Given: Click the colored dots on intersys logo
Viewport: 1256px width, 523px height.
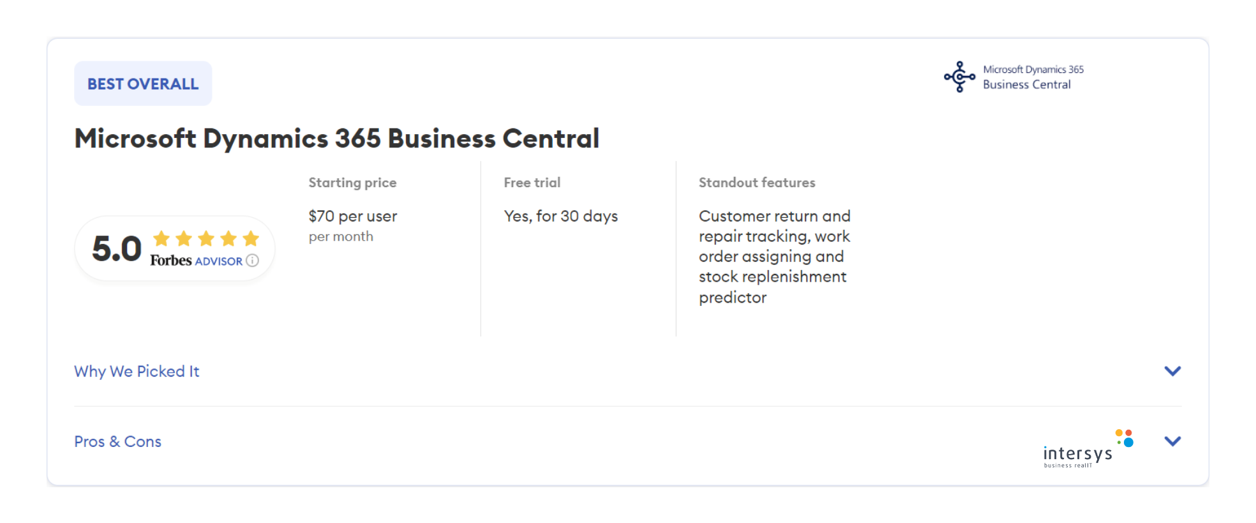Looking at the screenshot, I should [x=1125, y=438].
